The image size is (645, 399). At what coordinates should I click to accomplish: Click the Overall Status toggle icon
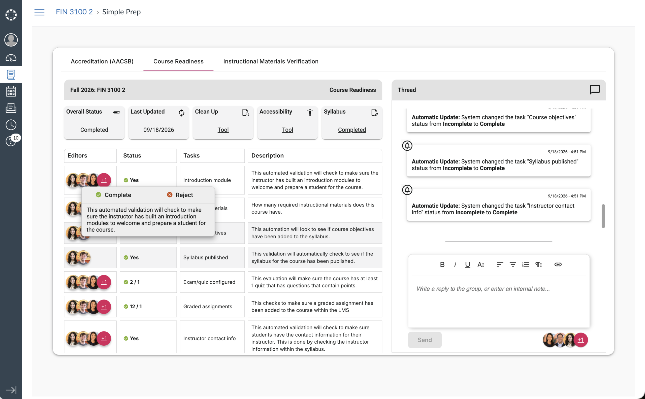point(117,112)
